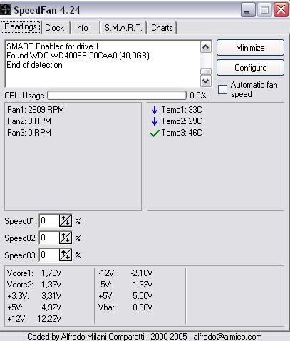Open the Clock tab
The image size is (290, 341).
pos(55,28)
